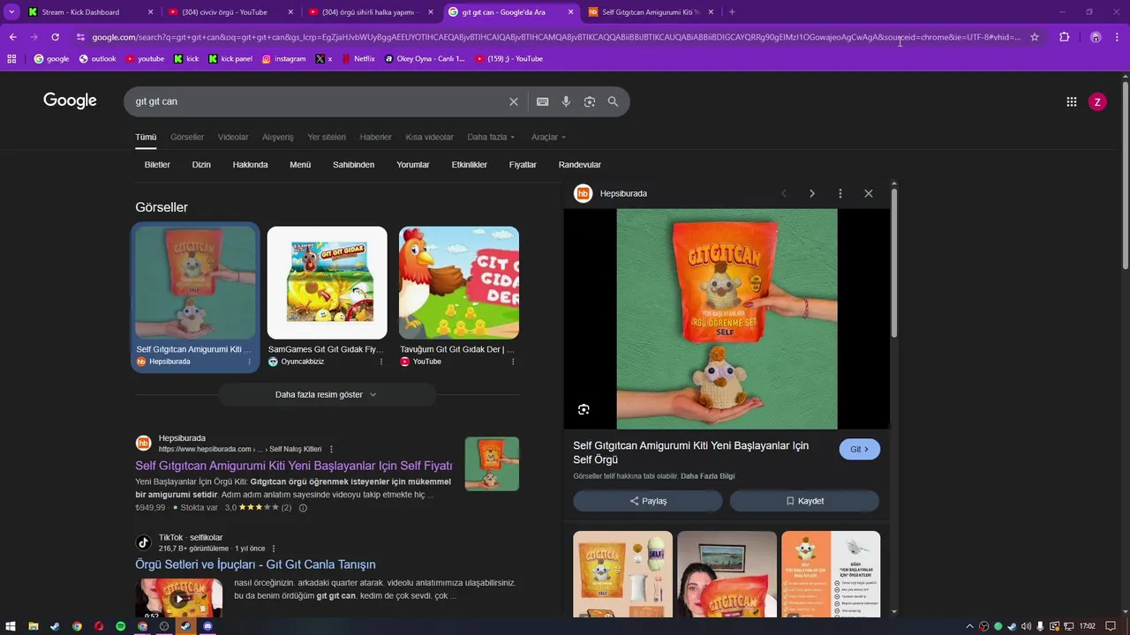The image size is (1130, 635).
Task: Switch to the Alışveriş search tab
Action: (x=278, y=137)
